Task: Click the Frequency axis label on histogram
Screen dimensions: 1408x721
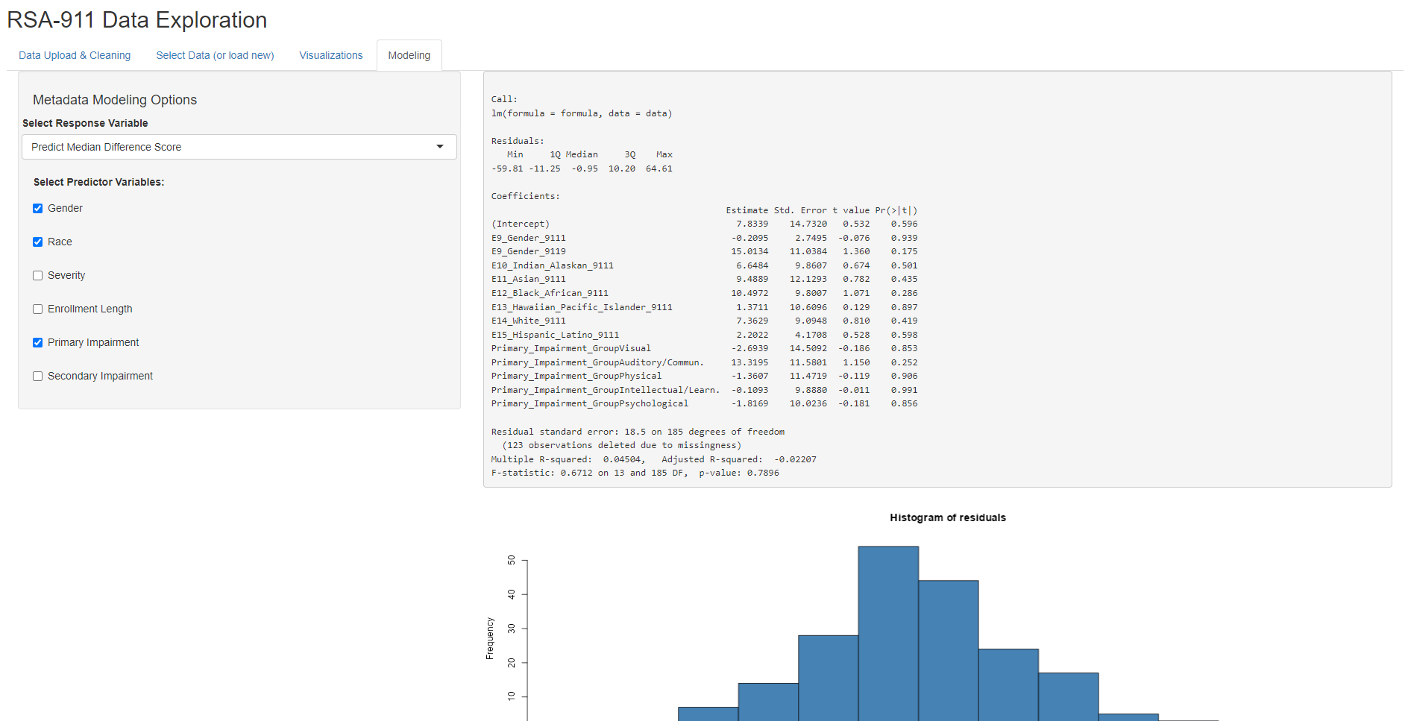Action: [x=490, y=638]
